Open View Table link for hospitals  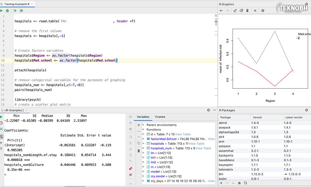coord(197,144)
